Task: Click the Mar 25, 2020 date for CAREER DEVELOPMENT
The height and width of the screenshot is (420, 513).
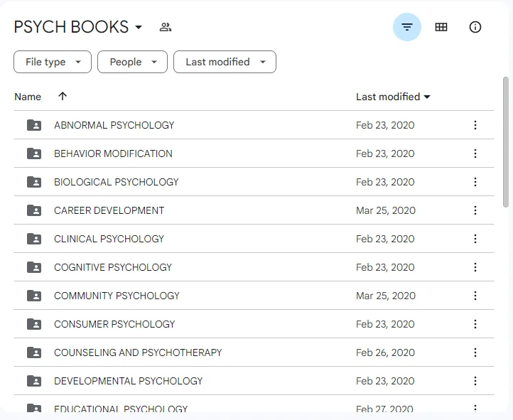Action: tap(386, 210)
